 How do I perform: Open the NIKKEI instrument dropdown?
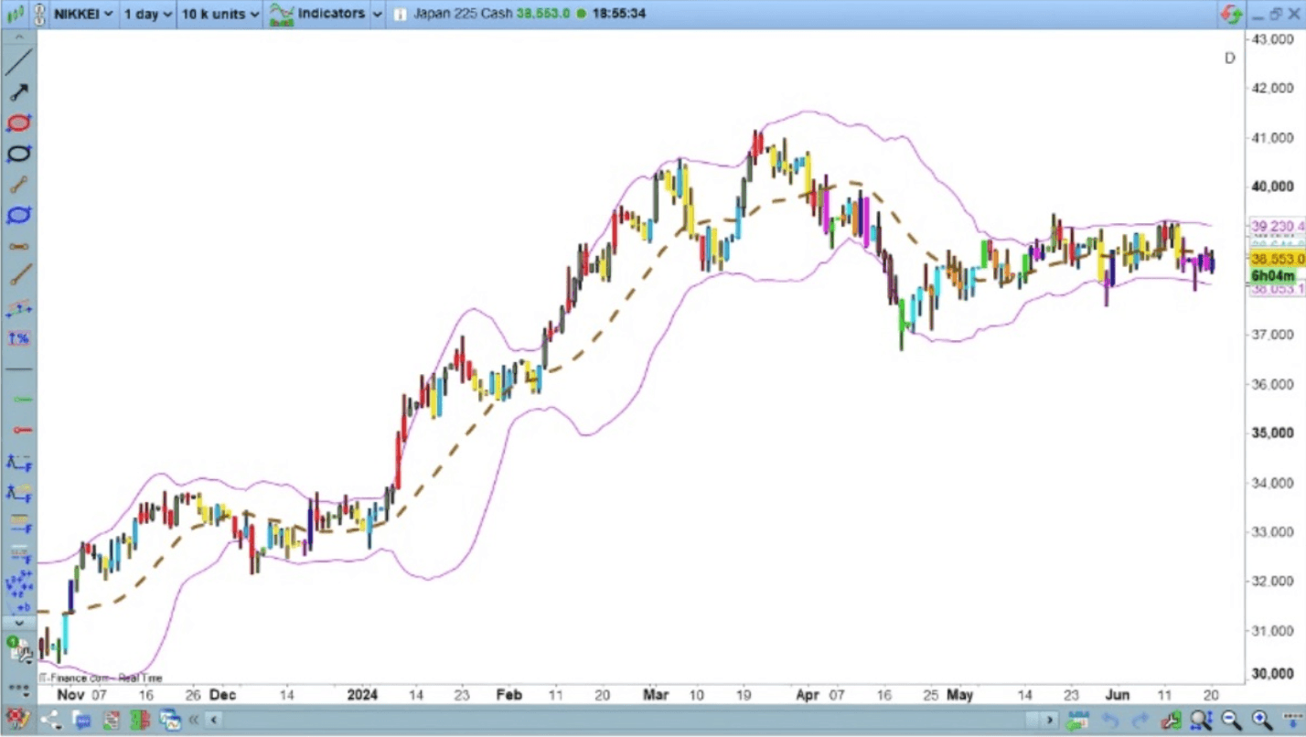tap(81, 14)
